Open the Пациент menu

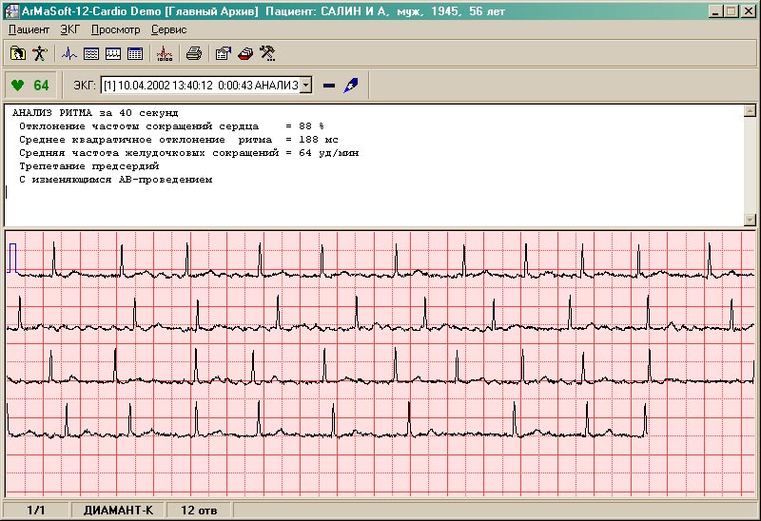click(29, 29)
